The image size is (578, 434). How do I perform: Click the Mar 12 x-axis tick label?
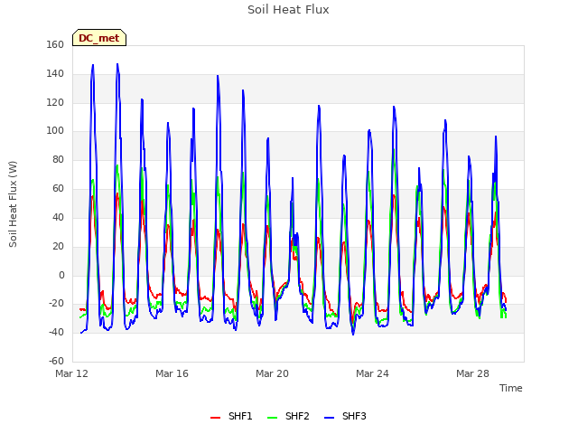pyautogui.click(x=72, y=373)
